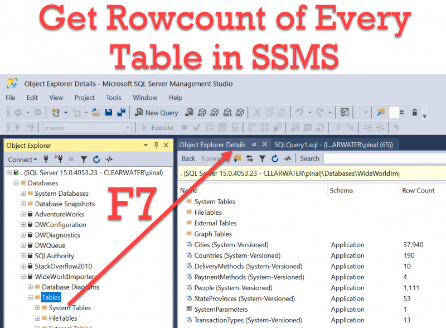Click Activity Monitor icon in Object Explorer

click(109, 160)
